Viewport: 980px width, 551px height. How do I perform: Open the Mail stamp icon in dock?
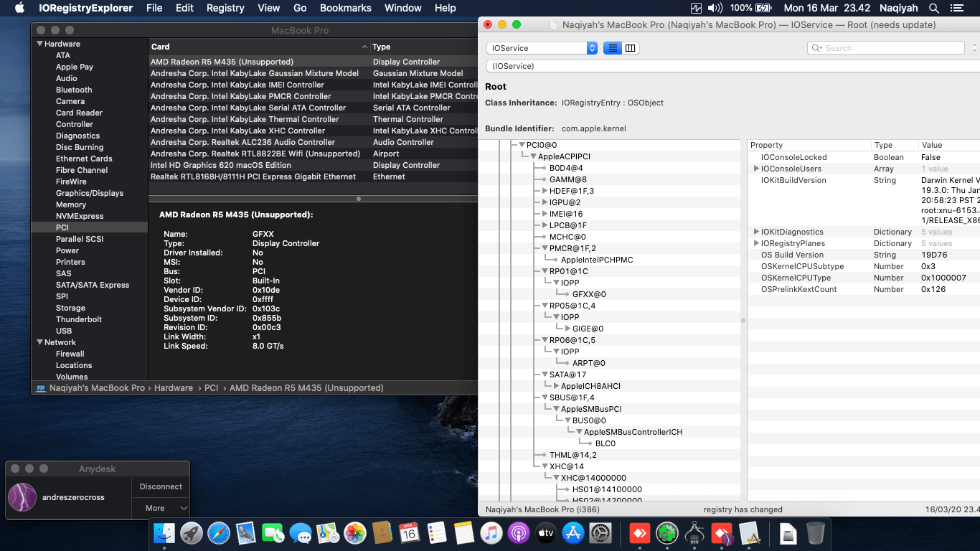[246, 533]
